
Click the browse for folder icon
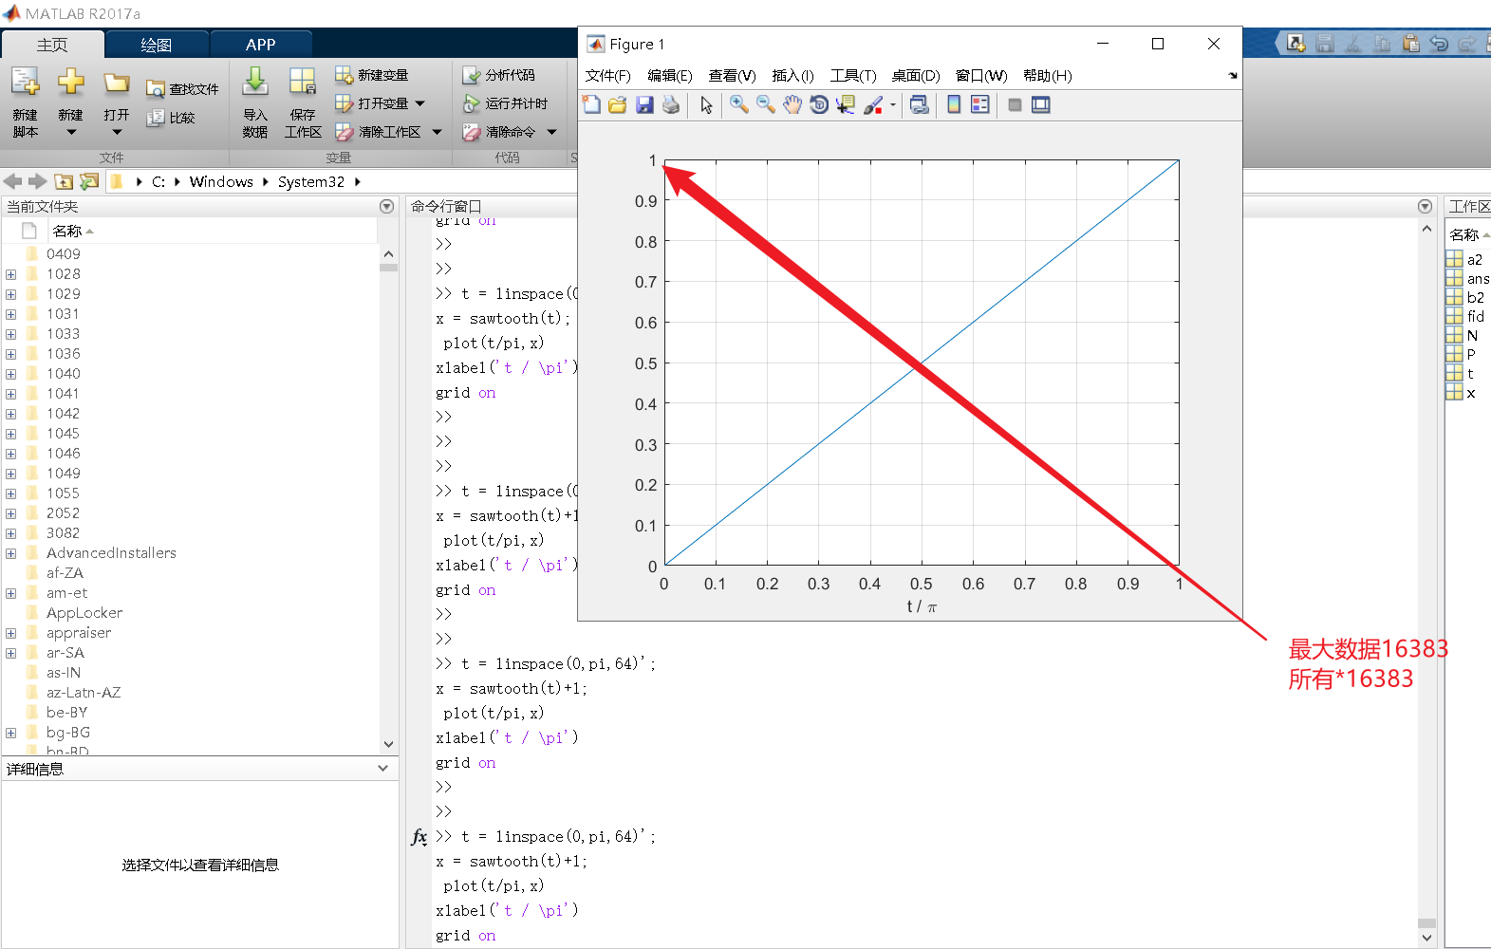(89, 181)
